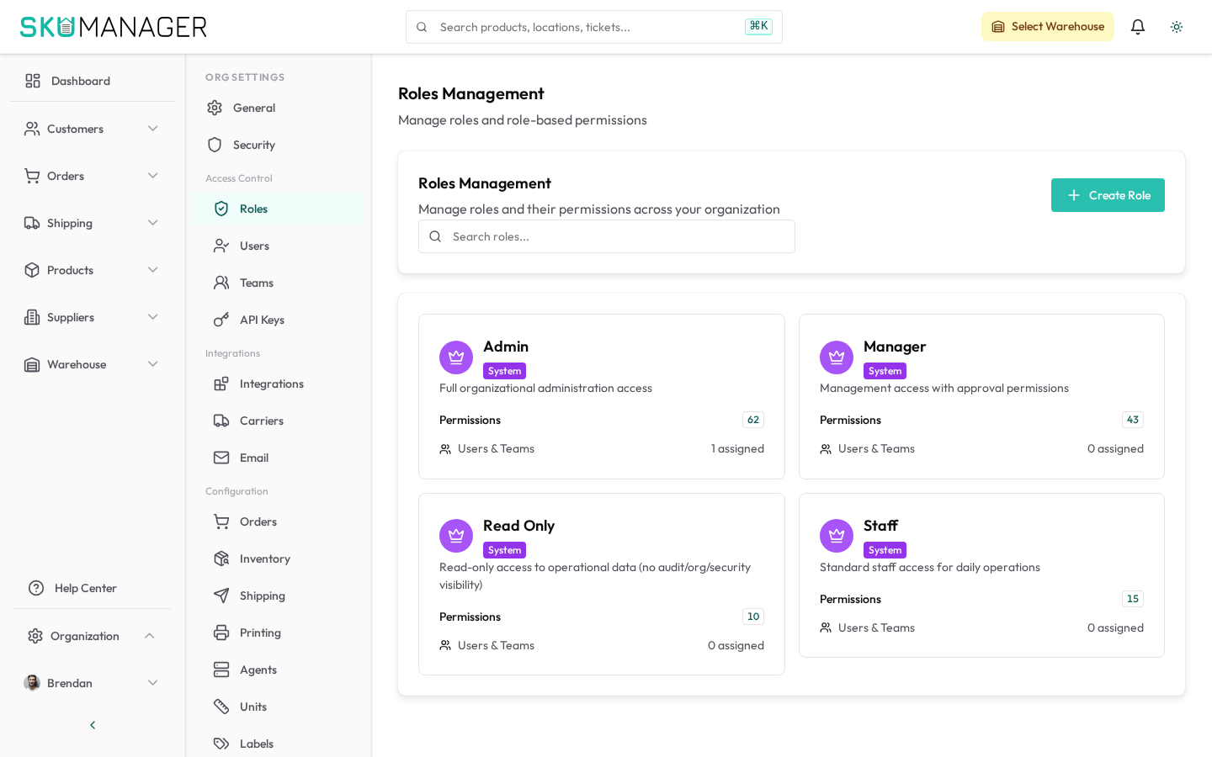Click the Manager role crown icon

point(837,357)
